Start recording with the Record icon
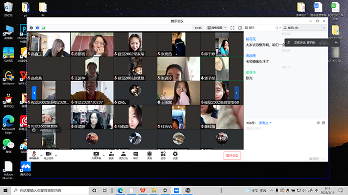Screen dimensions: 348x195 point(150,155)
